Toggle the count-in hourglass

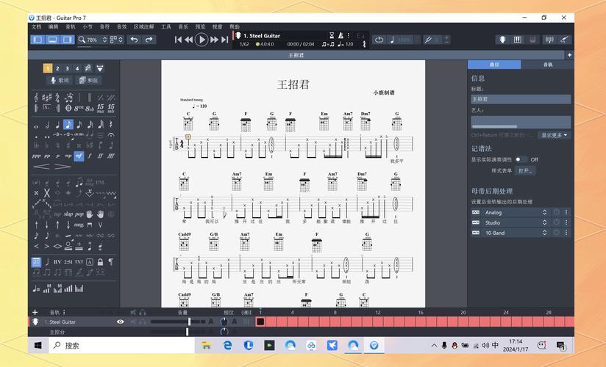[x=332, y=35]
